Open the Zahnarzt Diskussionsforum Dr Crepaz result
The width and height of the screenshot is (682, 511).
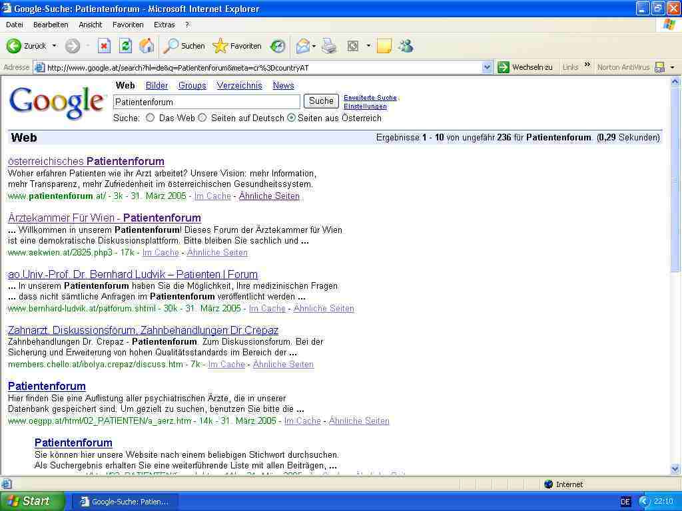coord(143,330)
